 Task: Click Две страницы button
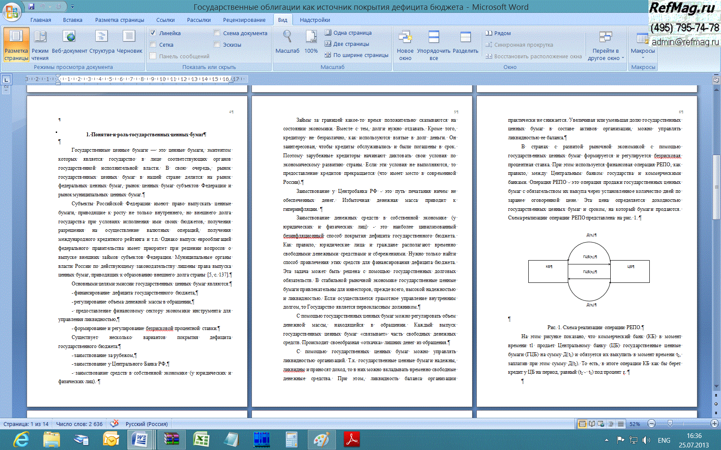click(x=347, y=44)
